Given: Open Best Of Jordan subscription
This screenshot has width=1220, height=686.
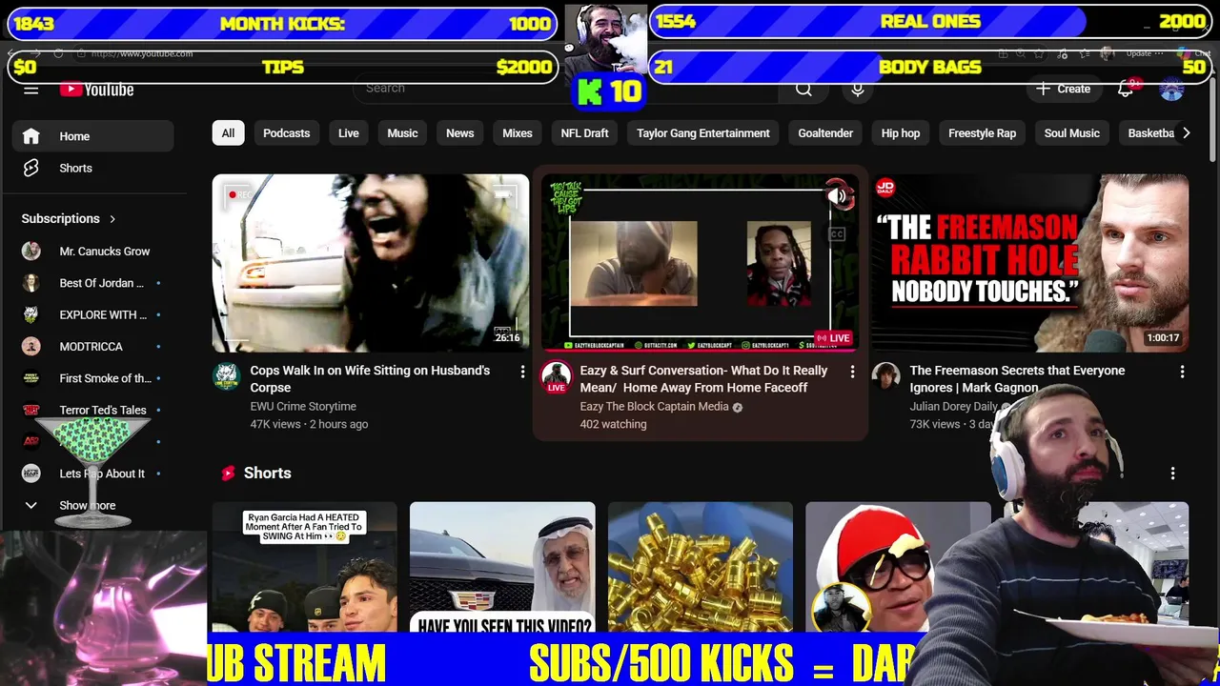Looking at the screenshot, I should pyautogui.click(x=92, y=283).
